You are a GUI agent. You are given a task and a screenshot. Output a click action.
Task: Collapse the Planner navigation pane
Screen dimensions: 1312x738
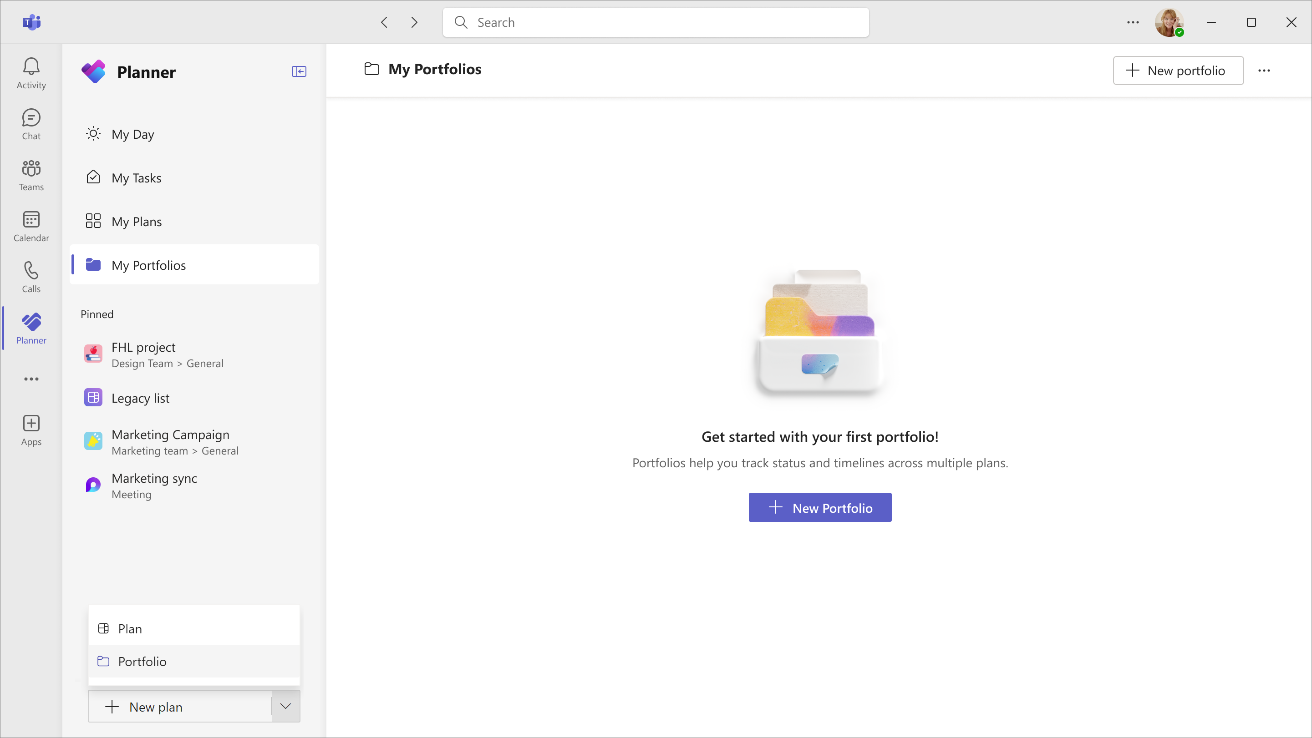tap(299, 71)
